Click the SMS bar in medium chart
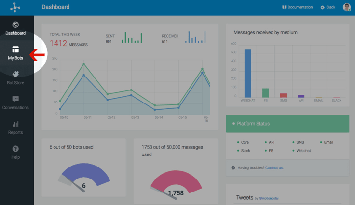Image resolution: width=355 pixels, height=205 pixels. pos(283,95)
